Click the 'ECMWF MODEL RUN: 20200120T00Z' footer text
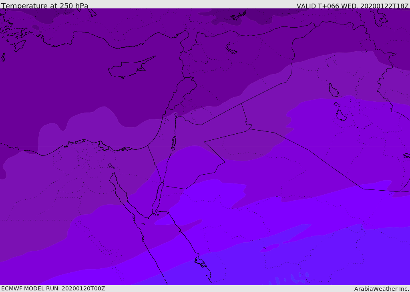Viewport: 410px width, 292px height. [x=53, y=288]
